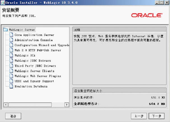Click the document icon beside WebLogic Server Clients
The image size is (170, 122).
[x=11, y=71]
